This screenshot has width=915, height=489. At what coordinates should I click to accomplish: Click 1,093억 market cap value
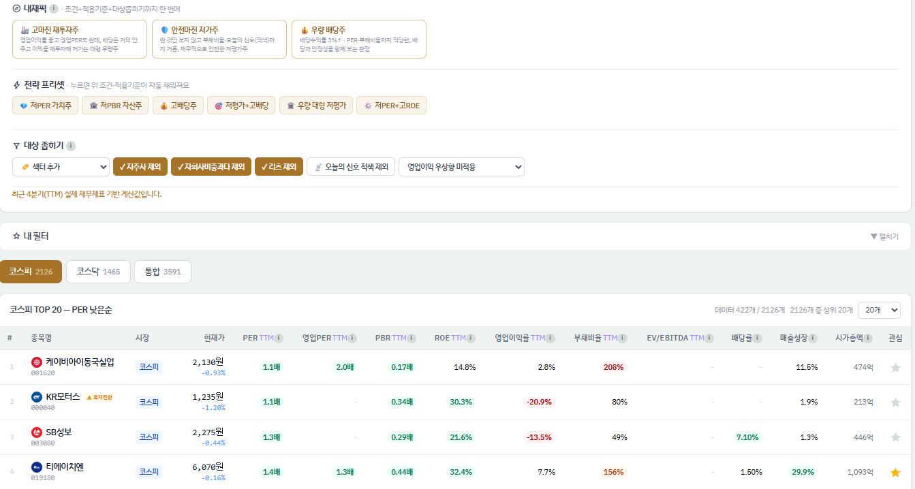[860, 472]
